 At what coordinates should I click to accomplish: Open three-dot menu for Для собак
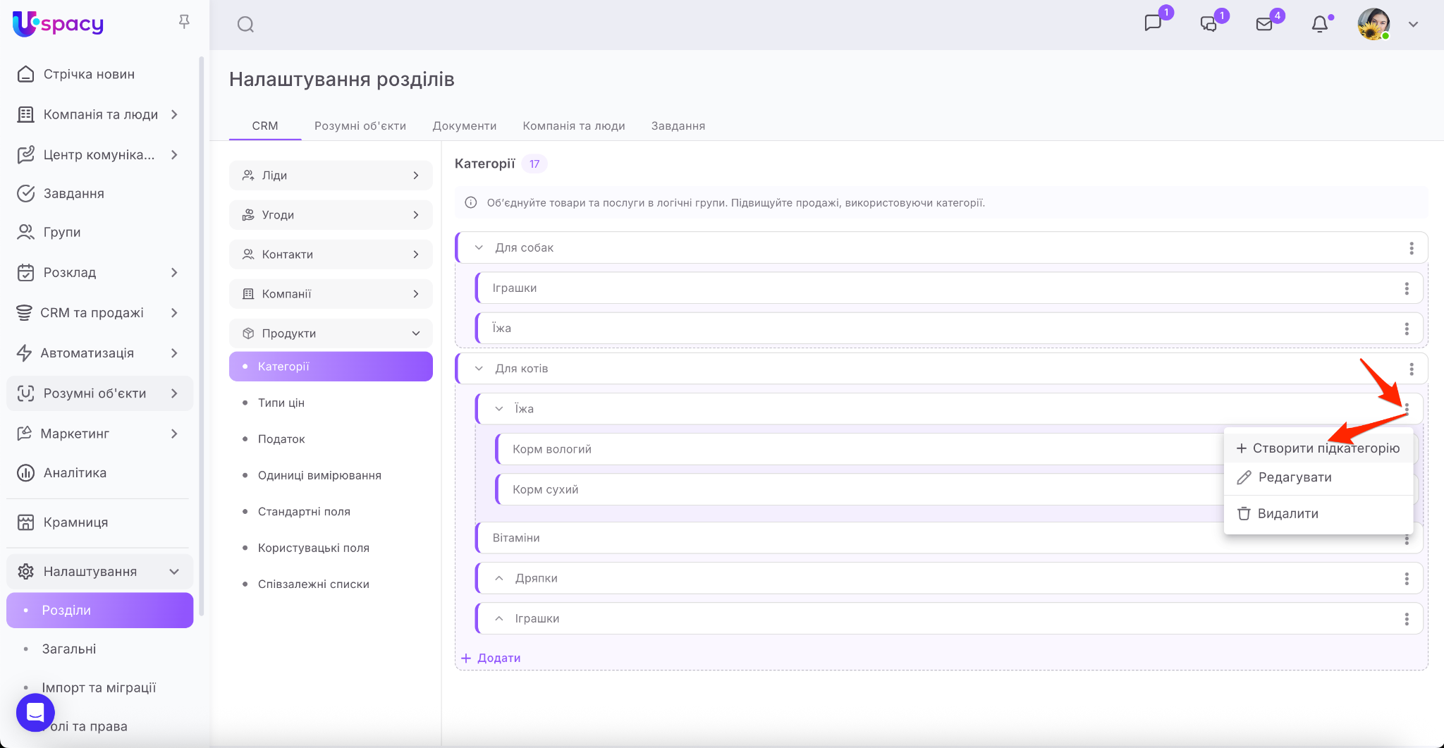pyautogui.click(x=1411, y=248)
